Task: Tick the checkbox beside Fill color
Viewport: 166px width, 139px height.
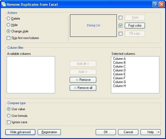Action: [x=120, y=34]
